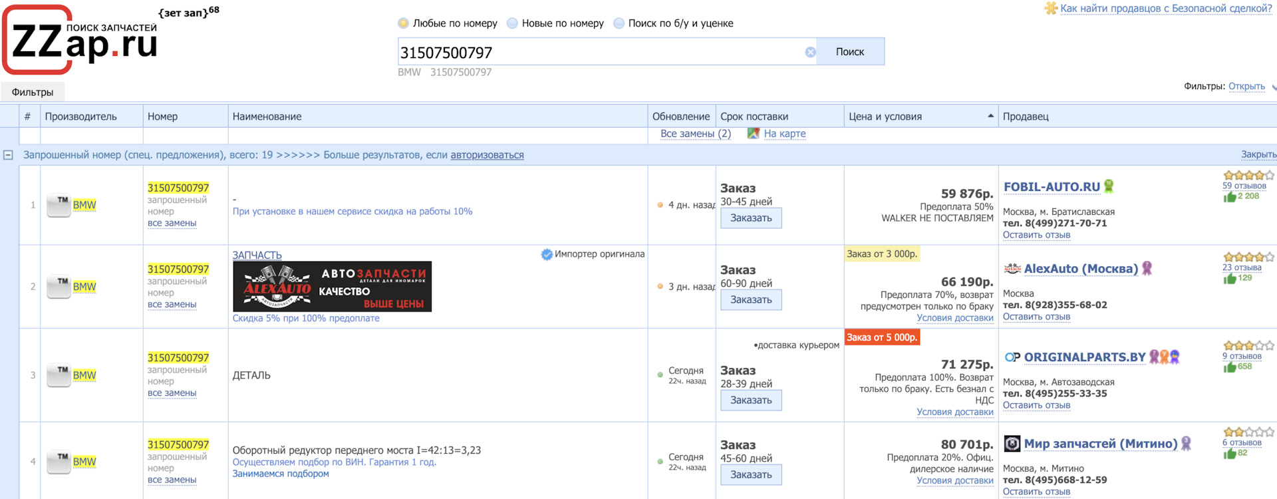1277x499 pixels.
Task: Click the thumbs-up icon with 2 208 likes
Action: click(1230, 196)
